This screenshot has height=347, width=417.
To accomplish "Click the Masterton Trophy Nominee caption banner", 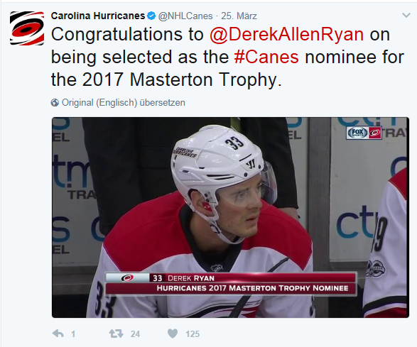I will 231,284.
